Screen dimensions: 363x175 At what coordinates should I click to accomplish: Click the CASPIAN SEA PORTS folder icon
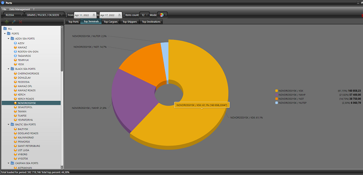(x=13, y=163)
